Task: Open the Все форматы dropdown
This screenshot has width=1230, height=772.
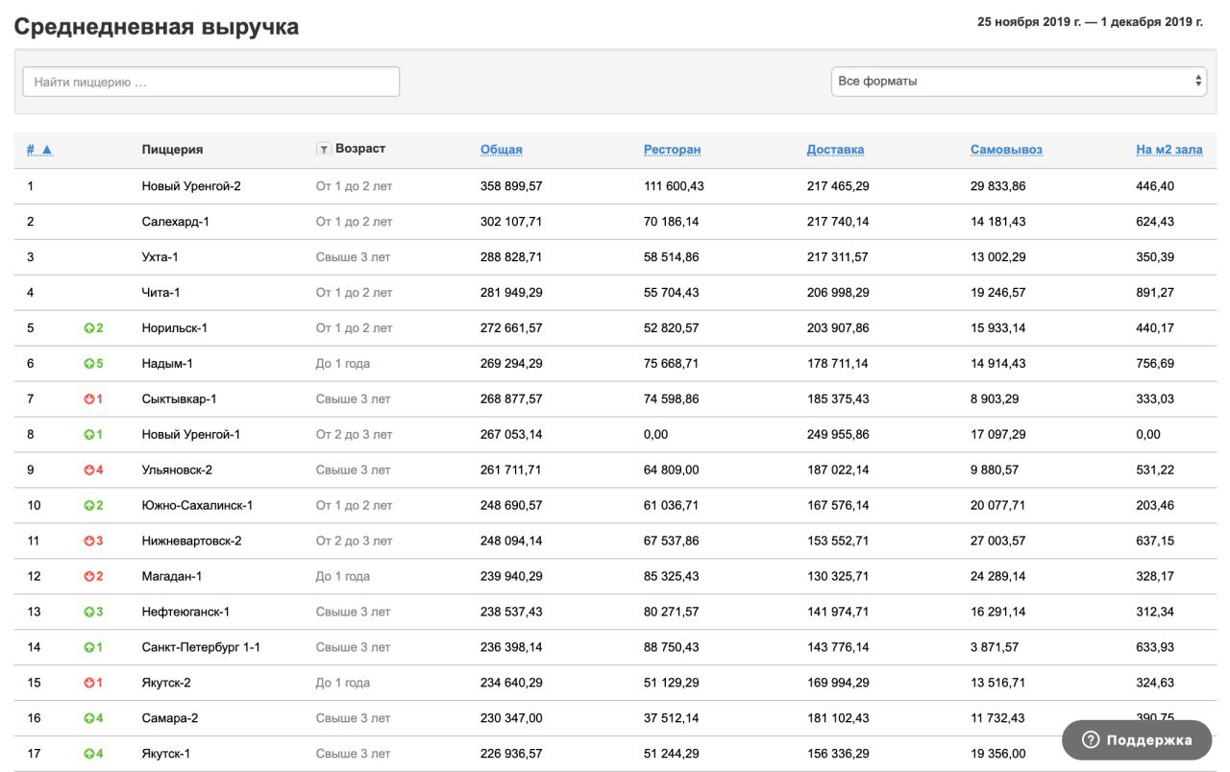Action: click(1018, 82)
